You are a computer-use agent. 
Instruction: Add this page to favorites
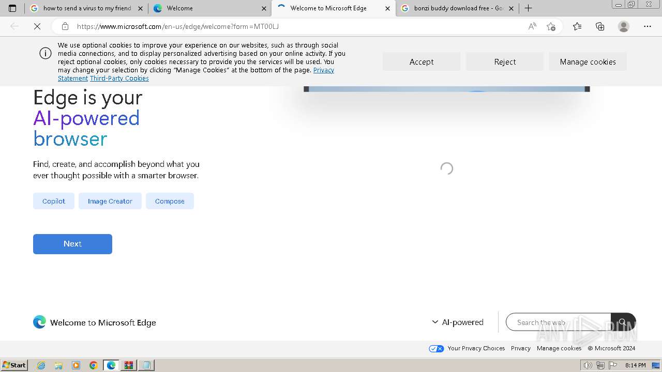(551, 26)
